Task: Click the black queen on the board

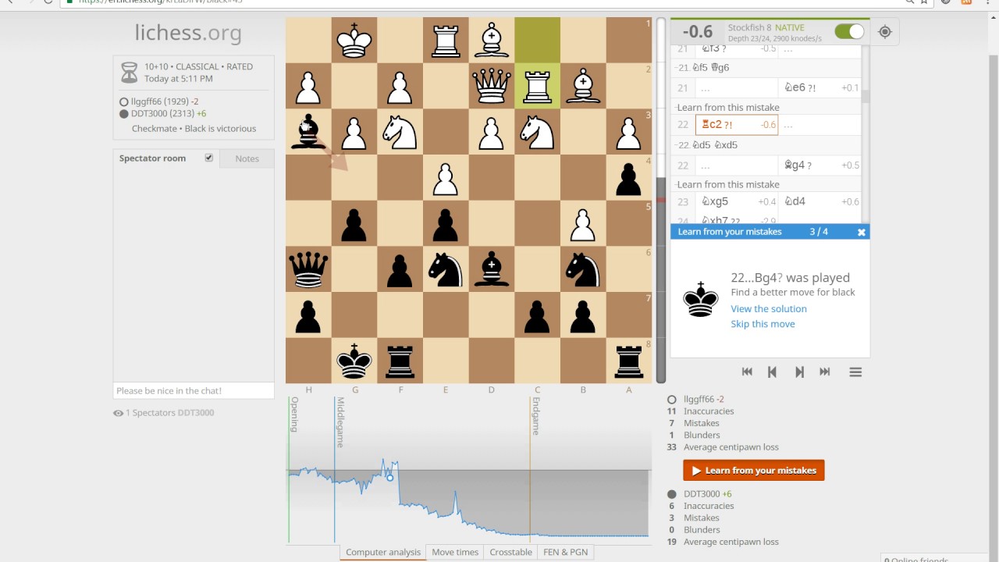Action: point(308,270)
